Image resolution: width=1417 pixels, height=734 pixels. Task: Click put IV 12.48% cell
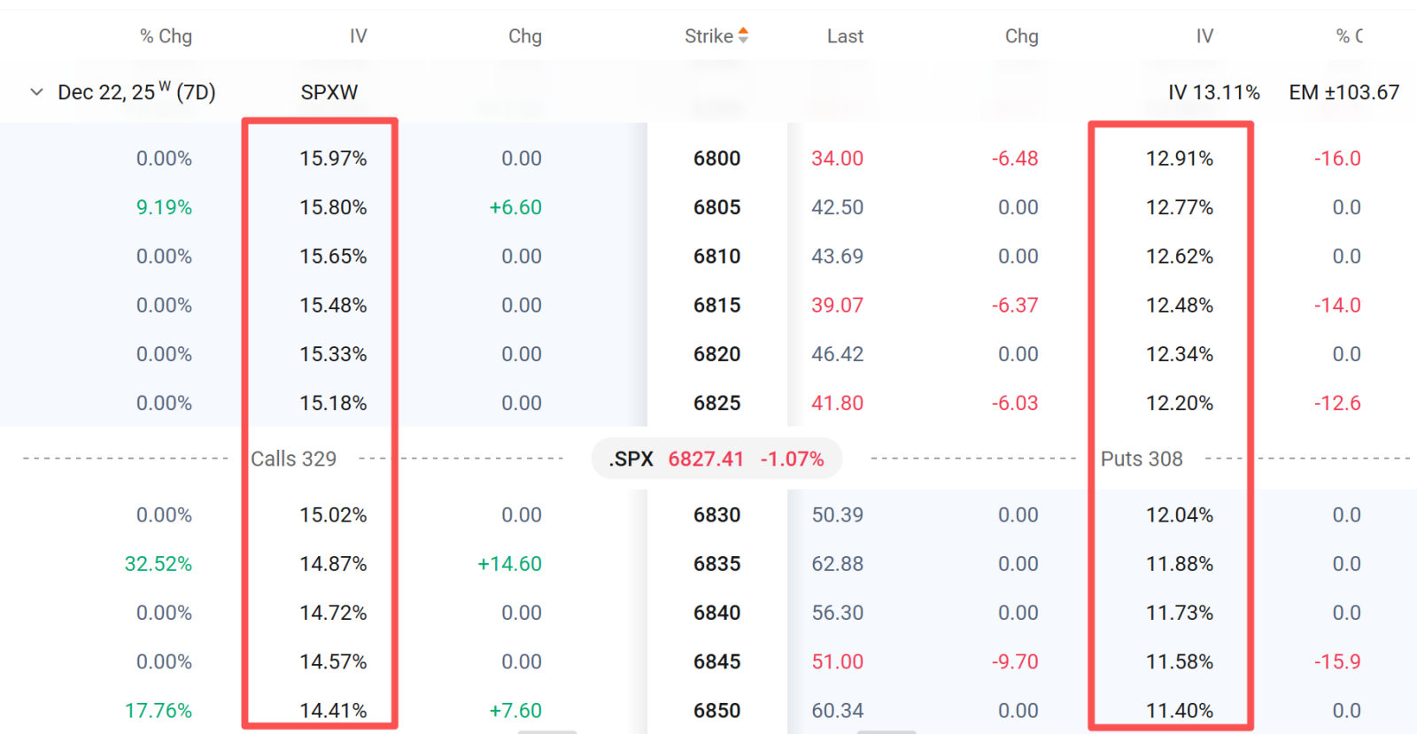[1180, 305]
